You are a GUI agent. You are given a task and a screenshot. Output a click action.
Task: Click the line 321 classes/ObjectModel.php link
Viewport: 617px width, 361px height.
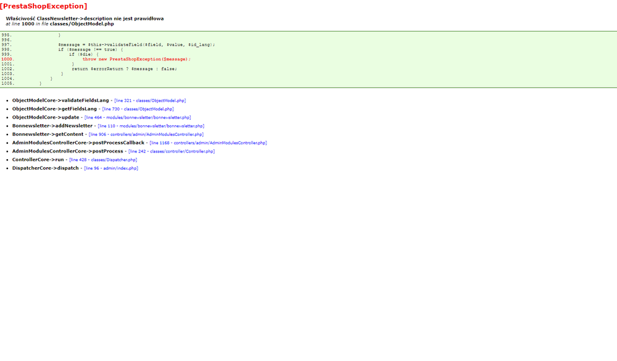pos(150,101)
